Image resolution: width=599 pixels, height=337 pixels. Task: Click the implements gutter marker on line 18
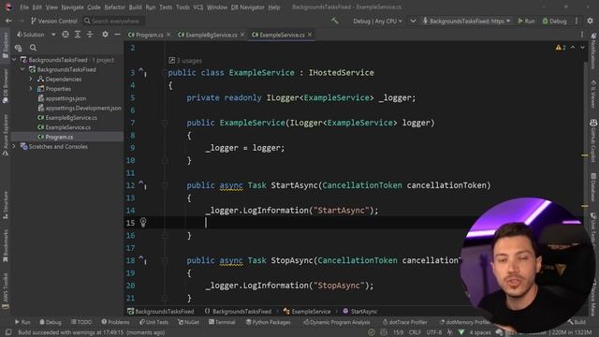point(143,260)
